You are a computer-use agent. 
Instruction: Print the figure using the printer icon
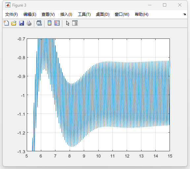[29, 23]
